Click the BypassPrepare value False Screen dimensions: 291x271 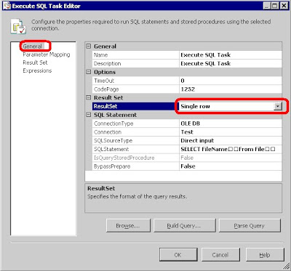(x=231, y=166)
